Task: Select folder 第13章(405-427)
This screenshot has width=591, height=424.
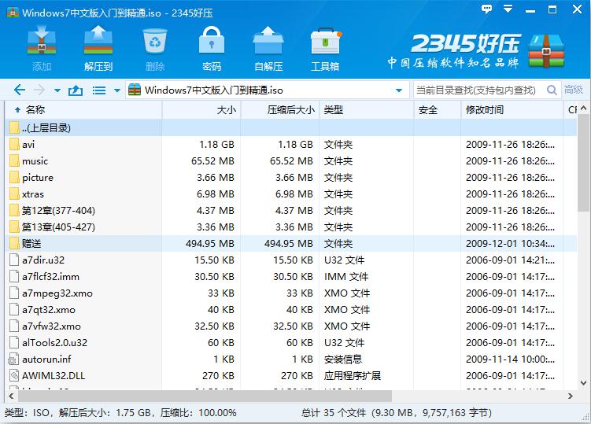Action: click(291, 227)
